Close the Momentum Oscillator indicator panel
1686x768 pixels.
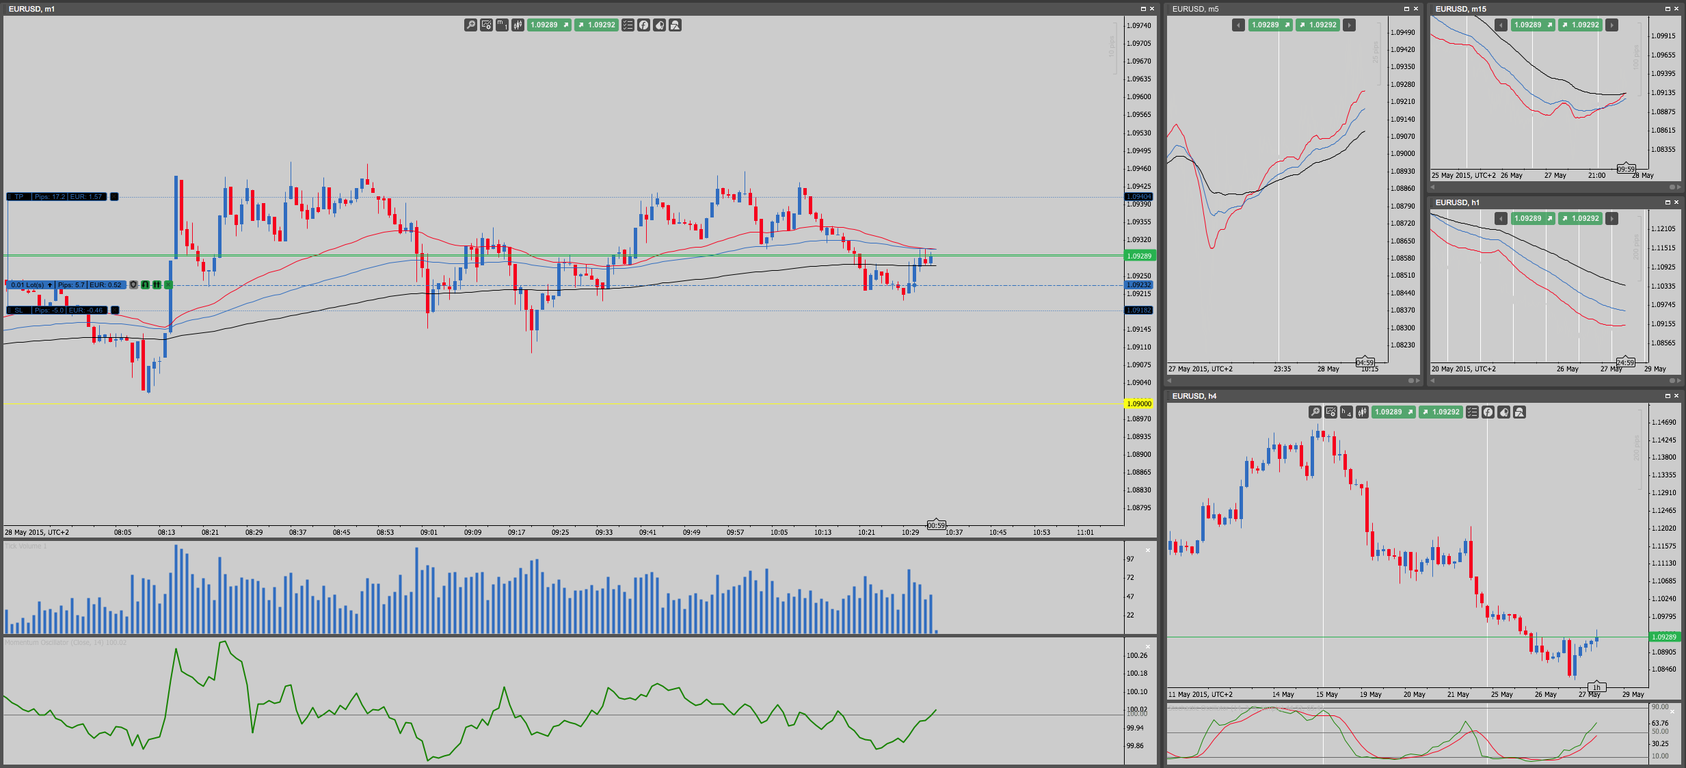[x=1148, y=646]
